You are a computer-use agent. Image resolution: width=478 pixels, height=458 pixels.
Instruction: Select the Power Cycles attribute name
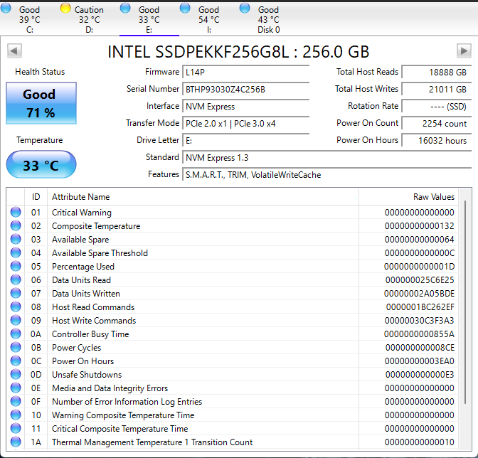point(76,348)
